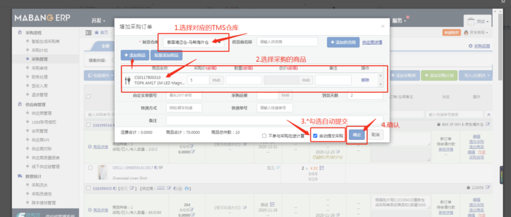Screen dimensions: 511x217
Task: Click the TOPK AM17 product thumbnail
Action: pyautogui.click(x=128, y=80)
